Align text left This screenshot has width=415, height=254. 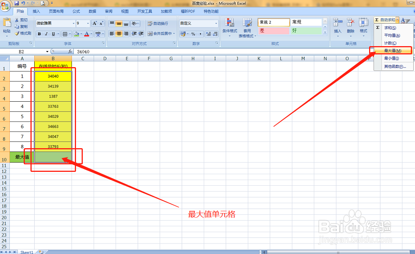coord(112,33)
